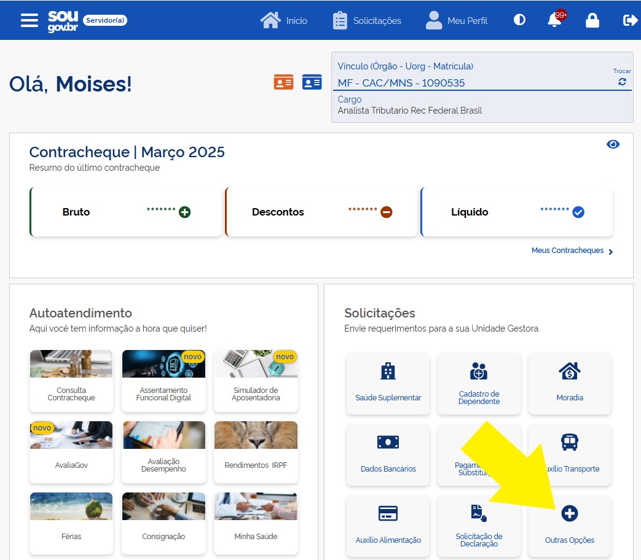641x560 pixels.
Task: Open Meu Perfil in the header
Action: (x=456, y=20)
